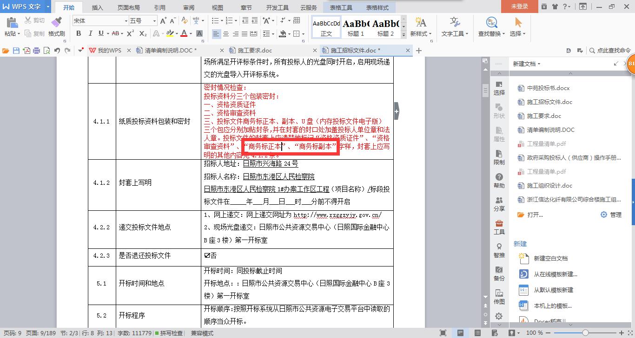Click the export to PDF icon
The image size is (635, 338).
(x=26, y=51)
